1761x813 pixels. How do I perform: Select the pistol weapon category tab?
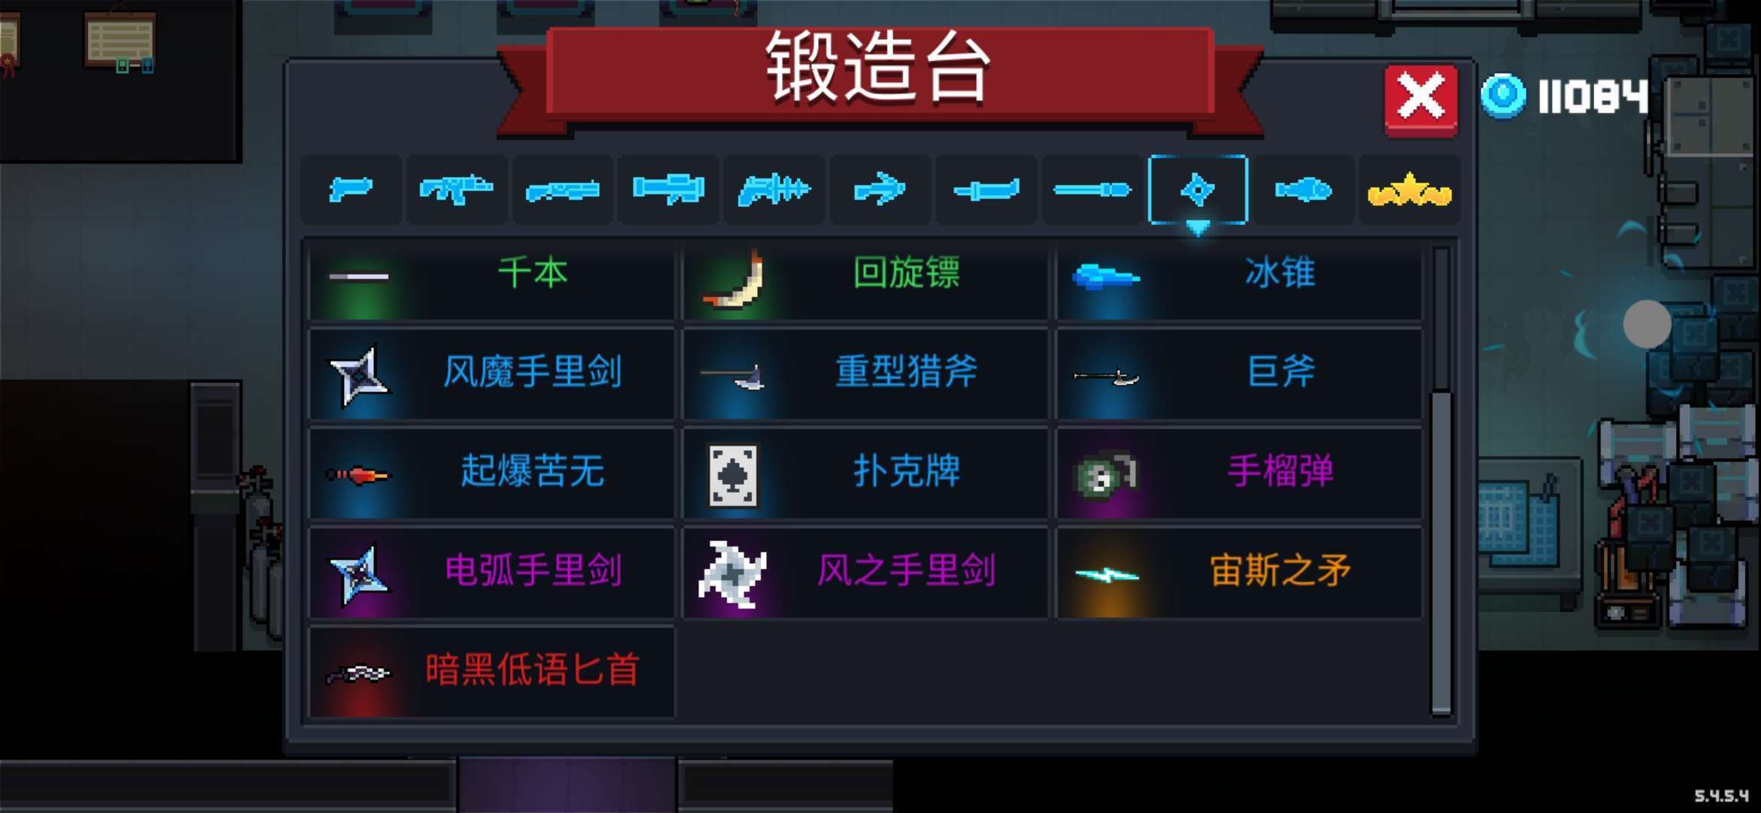click(x=351, y=190)
